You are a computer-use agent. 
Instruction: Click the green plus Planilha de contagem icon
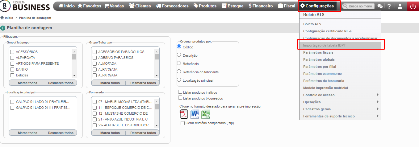click(x=3, y=28)
